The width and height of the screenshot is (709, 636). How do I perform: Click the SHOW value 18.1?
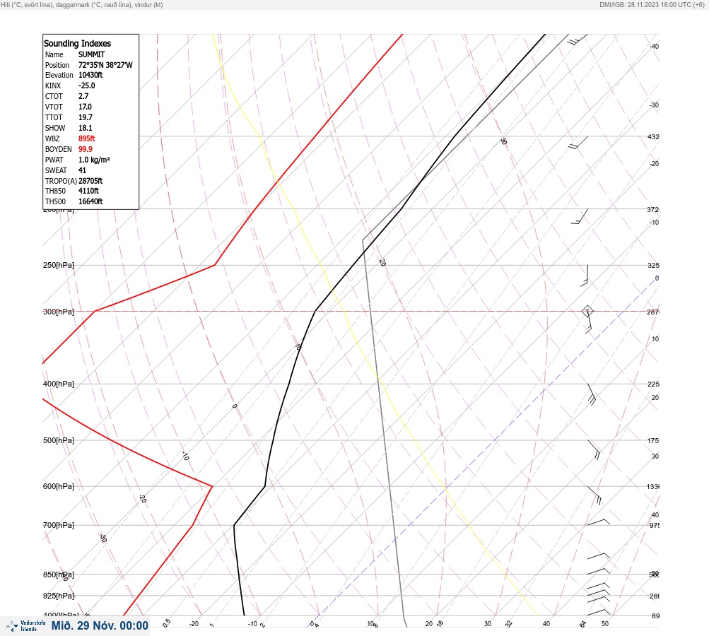(x=85, y=128)
